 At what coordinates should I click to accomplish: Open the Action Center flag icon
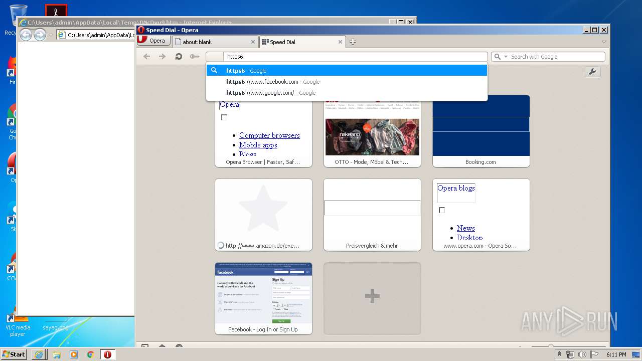[x=594, y=354]
